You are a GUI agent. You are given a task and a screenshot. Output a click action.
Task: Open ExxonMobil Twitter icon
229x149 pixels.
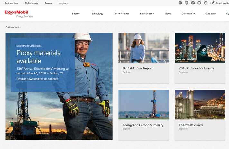point(199,3)
